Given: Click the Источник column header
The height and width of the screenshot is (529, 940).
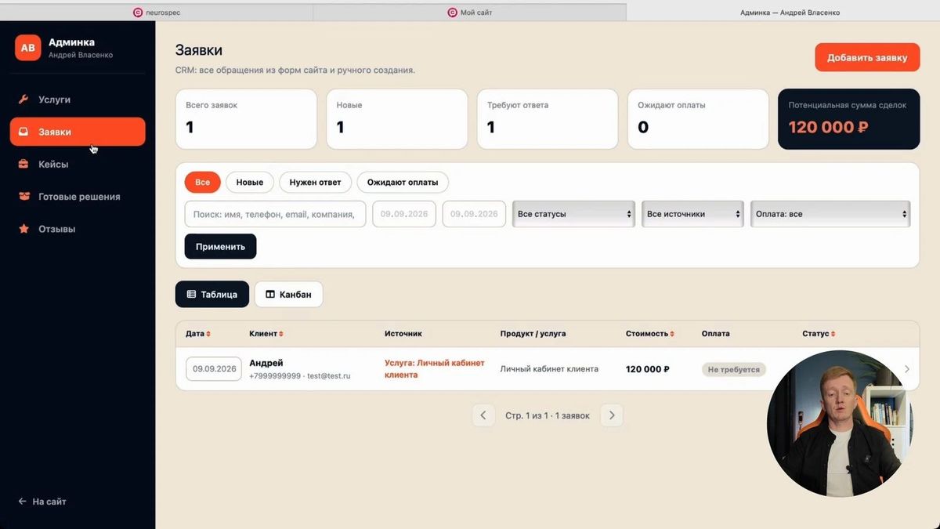Looking at the screenshot, I should [403, 334].
